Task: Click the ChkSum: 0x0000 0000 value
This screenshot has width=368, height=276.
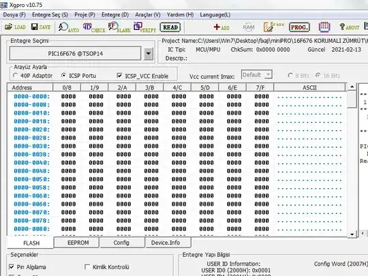Action: (260, 50)
